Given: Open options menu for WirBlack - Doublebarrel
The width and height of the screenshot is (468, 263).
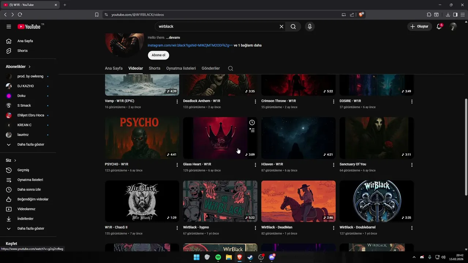Looking at the screenshot, I should coord(412,228).
